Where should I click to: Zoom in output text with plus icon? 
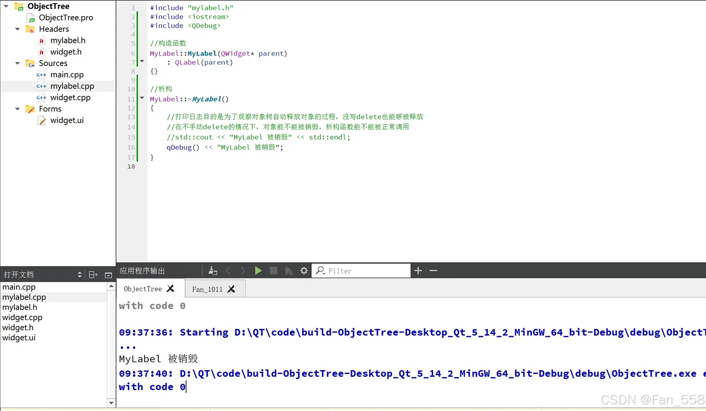pos(418,271)
